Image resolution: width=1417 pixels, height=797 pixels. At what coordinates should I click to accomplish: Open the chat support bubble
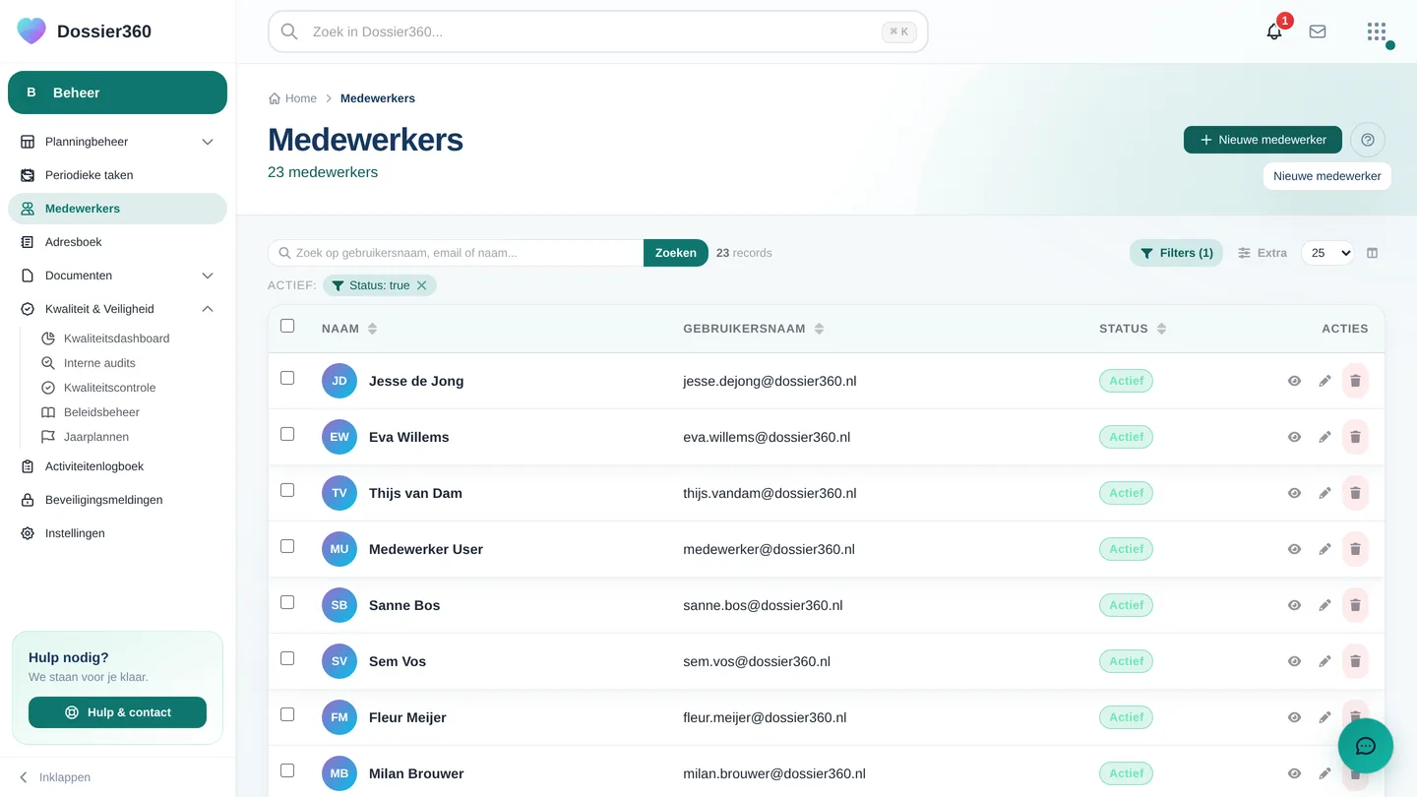point(1366,746)
